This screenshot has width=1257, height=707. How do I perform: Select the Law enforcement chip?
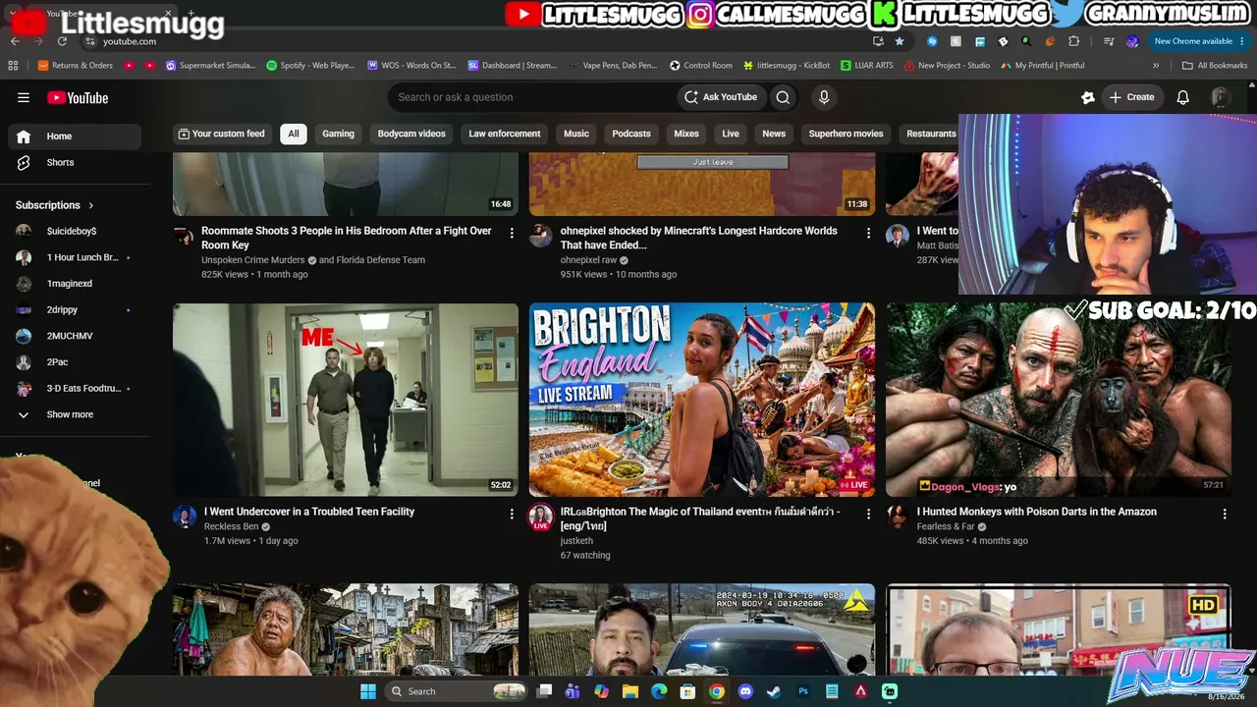coord(505,134)
